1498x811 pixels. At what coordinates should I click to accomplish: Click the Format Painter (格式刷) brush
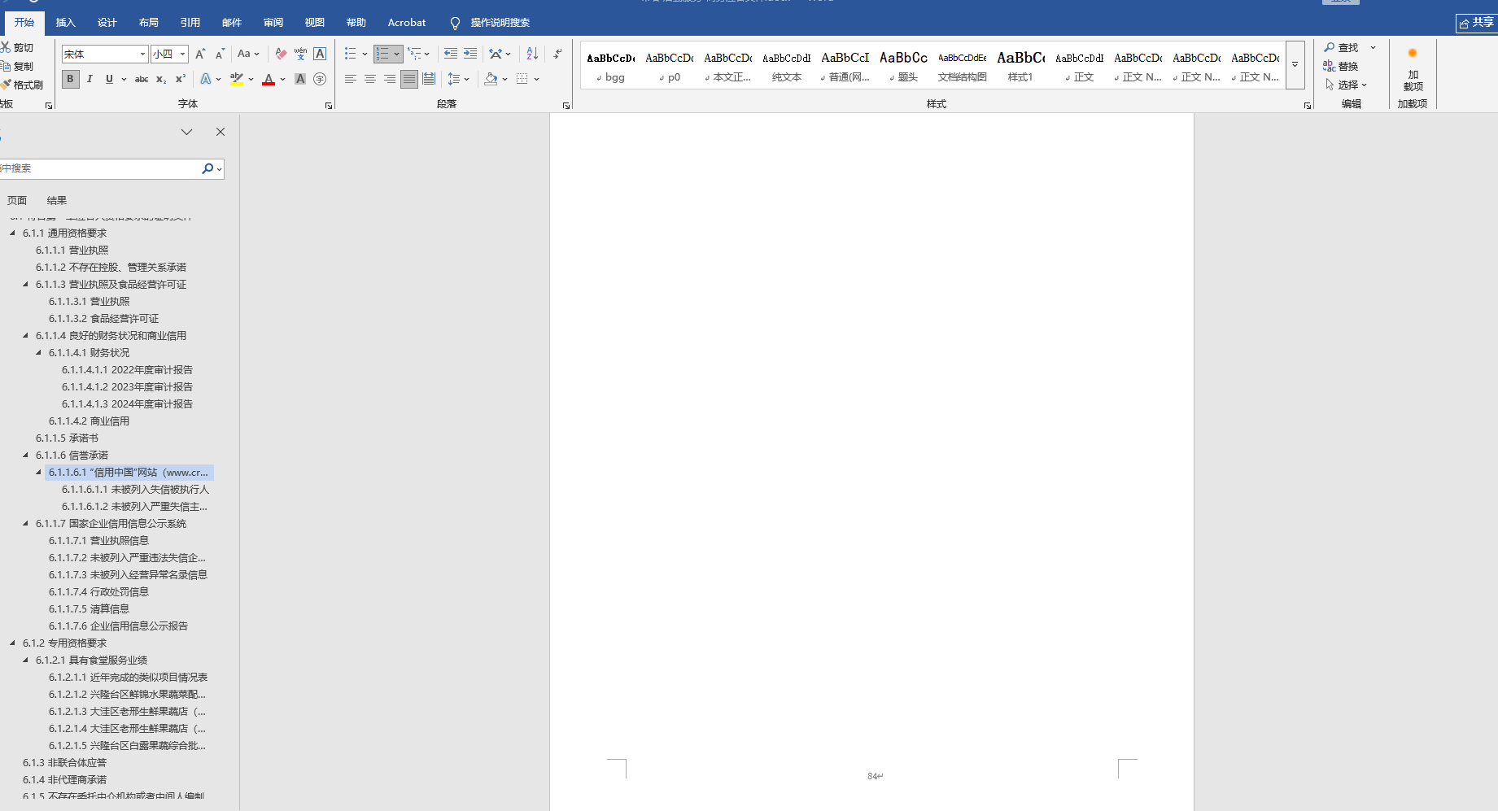tap(6, 85)
